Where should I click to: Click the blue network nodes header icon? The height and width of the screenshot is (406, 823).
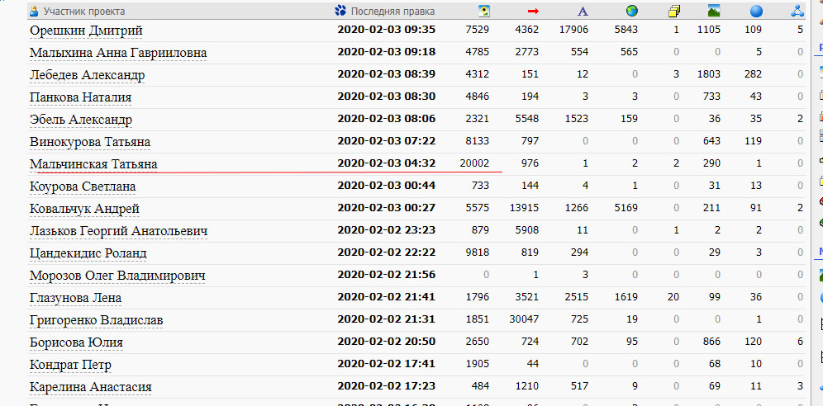coord(797,11)
